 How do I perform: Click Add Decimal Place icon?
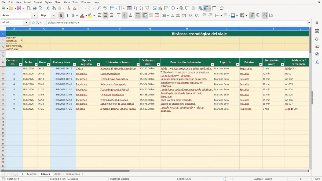(x=191, y=16)
